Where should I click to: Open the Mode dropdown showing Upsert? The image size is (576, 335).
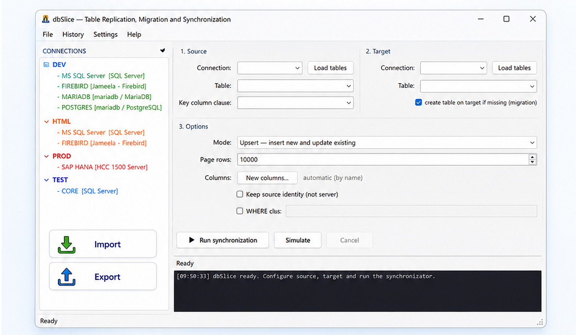coord(387,143)
